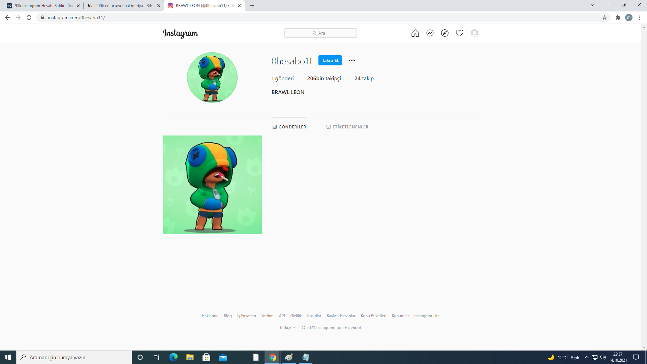Open the Chrome tab search dropdown
Screen dimensions: 647x364
click(592, 5)
